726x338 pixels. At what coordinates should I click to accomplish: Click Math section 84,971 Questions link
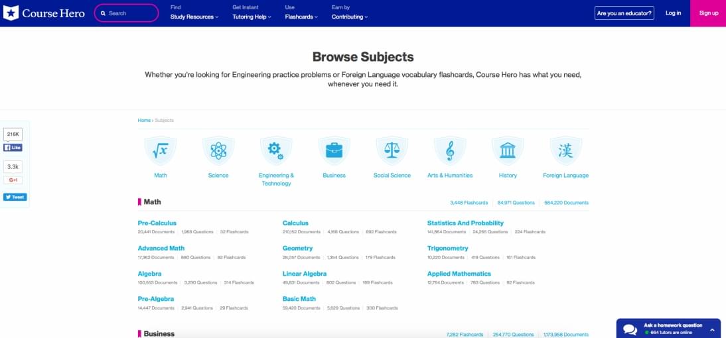(516, 203)
